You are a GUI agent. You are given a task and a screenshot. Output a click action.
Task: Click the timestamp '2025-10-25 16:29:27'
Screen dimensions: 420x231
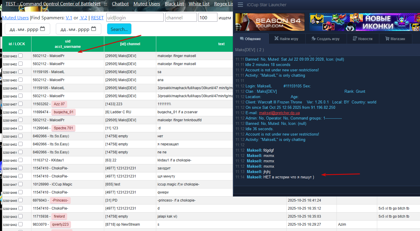point(305,224)
